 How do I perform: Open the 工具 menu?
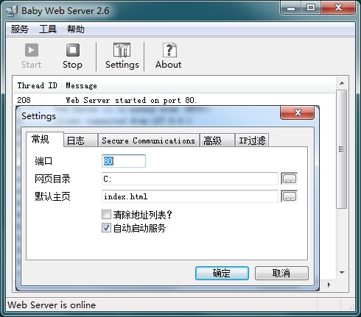(48, 29)
